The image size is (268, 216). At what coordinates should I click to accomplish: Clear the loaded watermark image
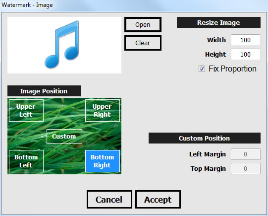tap(143, 43)
